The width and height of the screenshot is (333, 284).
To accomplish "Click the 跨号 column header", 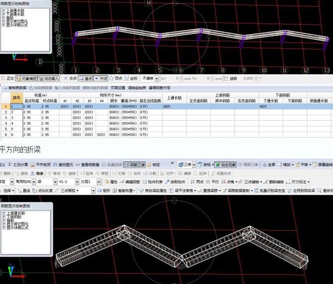I will (x=16, y=98).
